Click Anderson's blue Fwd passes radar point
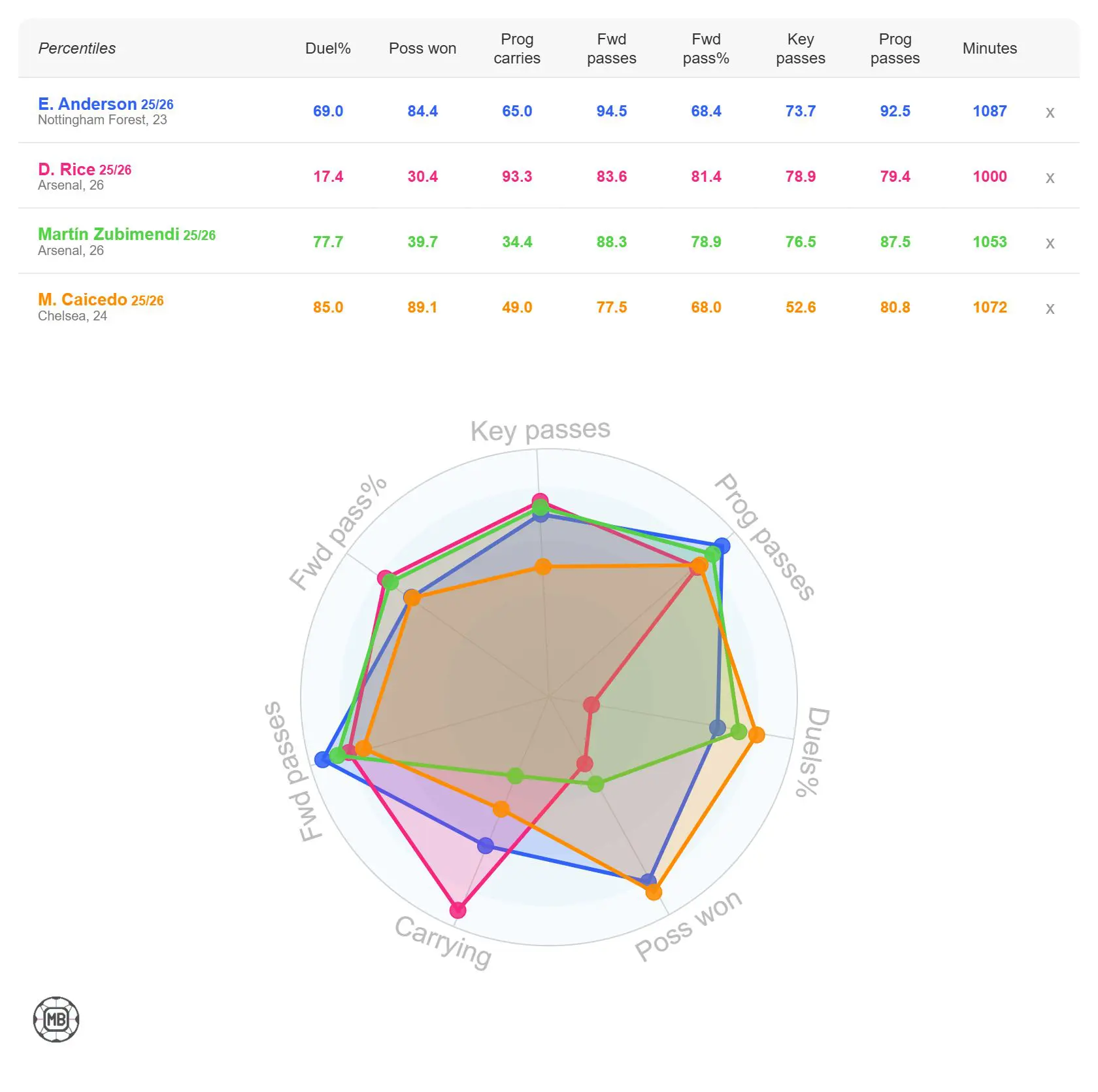 point(322,759)
